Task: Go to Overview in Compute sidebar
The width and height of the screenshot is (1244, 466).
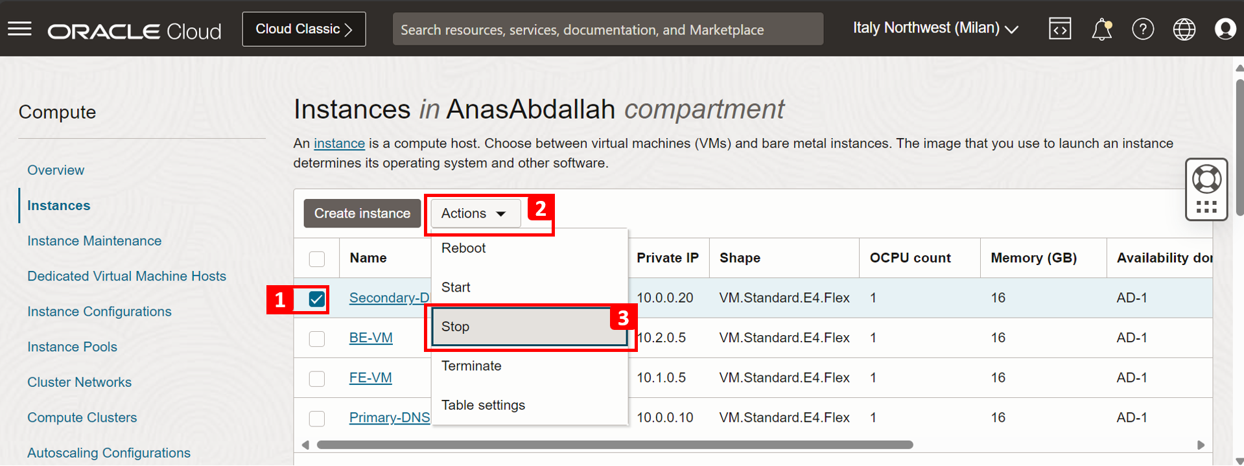Action: click(56, 170)
